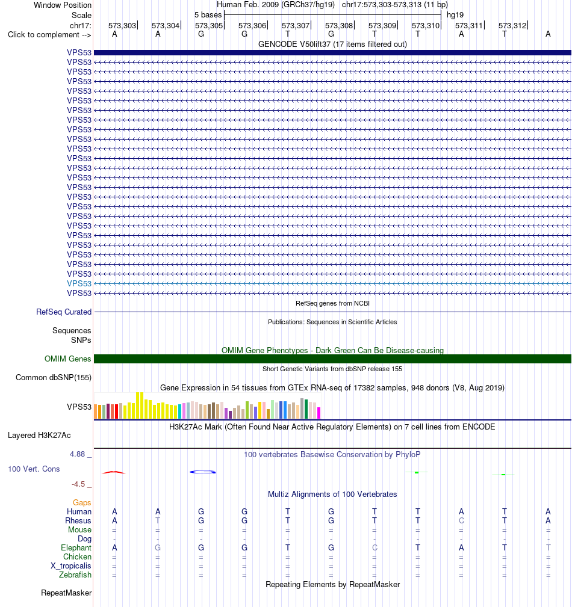The image size is (572, 607).
Task: Open the GTEx Gene Expression track title
Action: (x=332, y=388)
